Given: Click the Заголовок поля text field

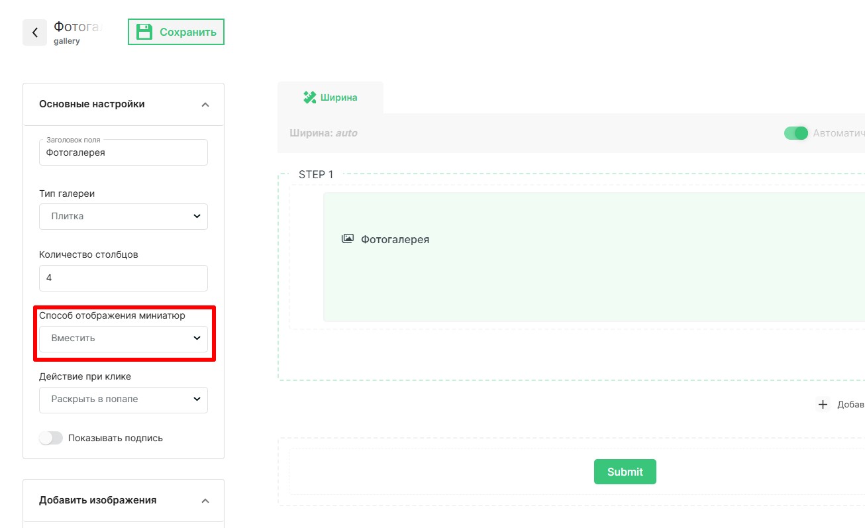Looking at the screenshot, I should (x=123, y=153).
